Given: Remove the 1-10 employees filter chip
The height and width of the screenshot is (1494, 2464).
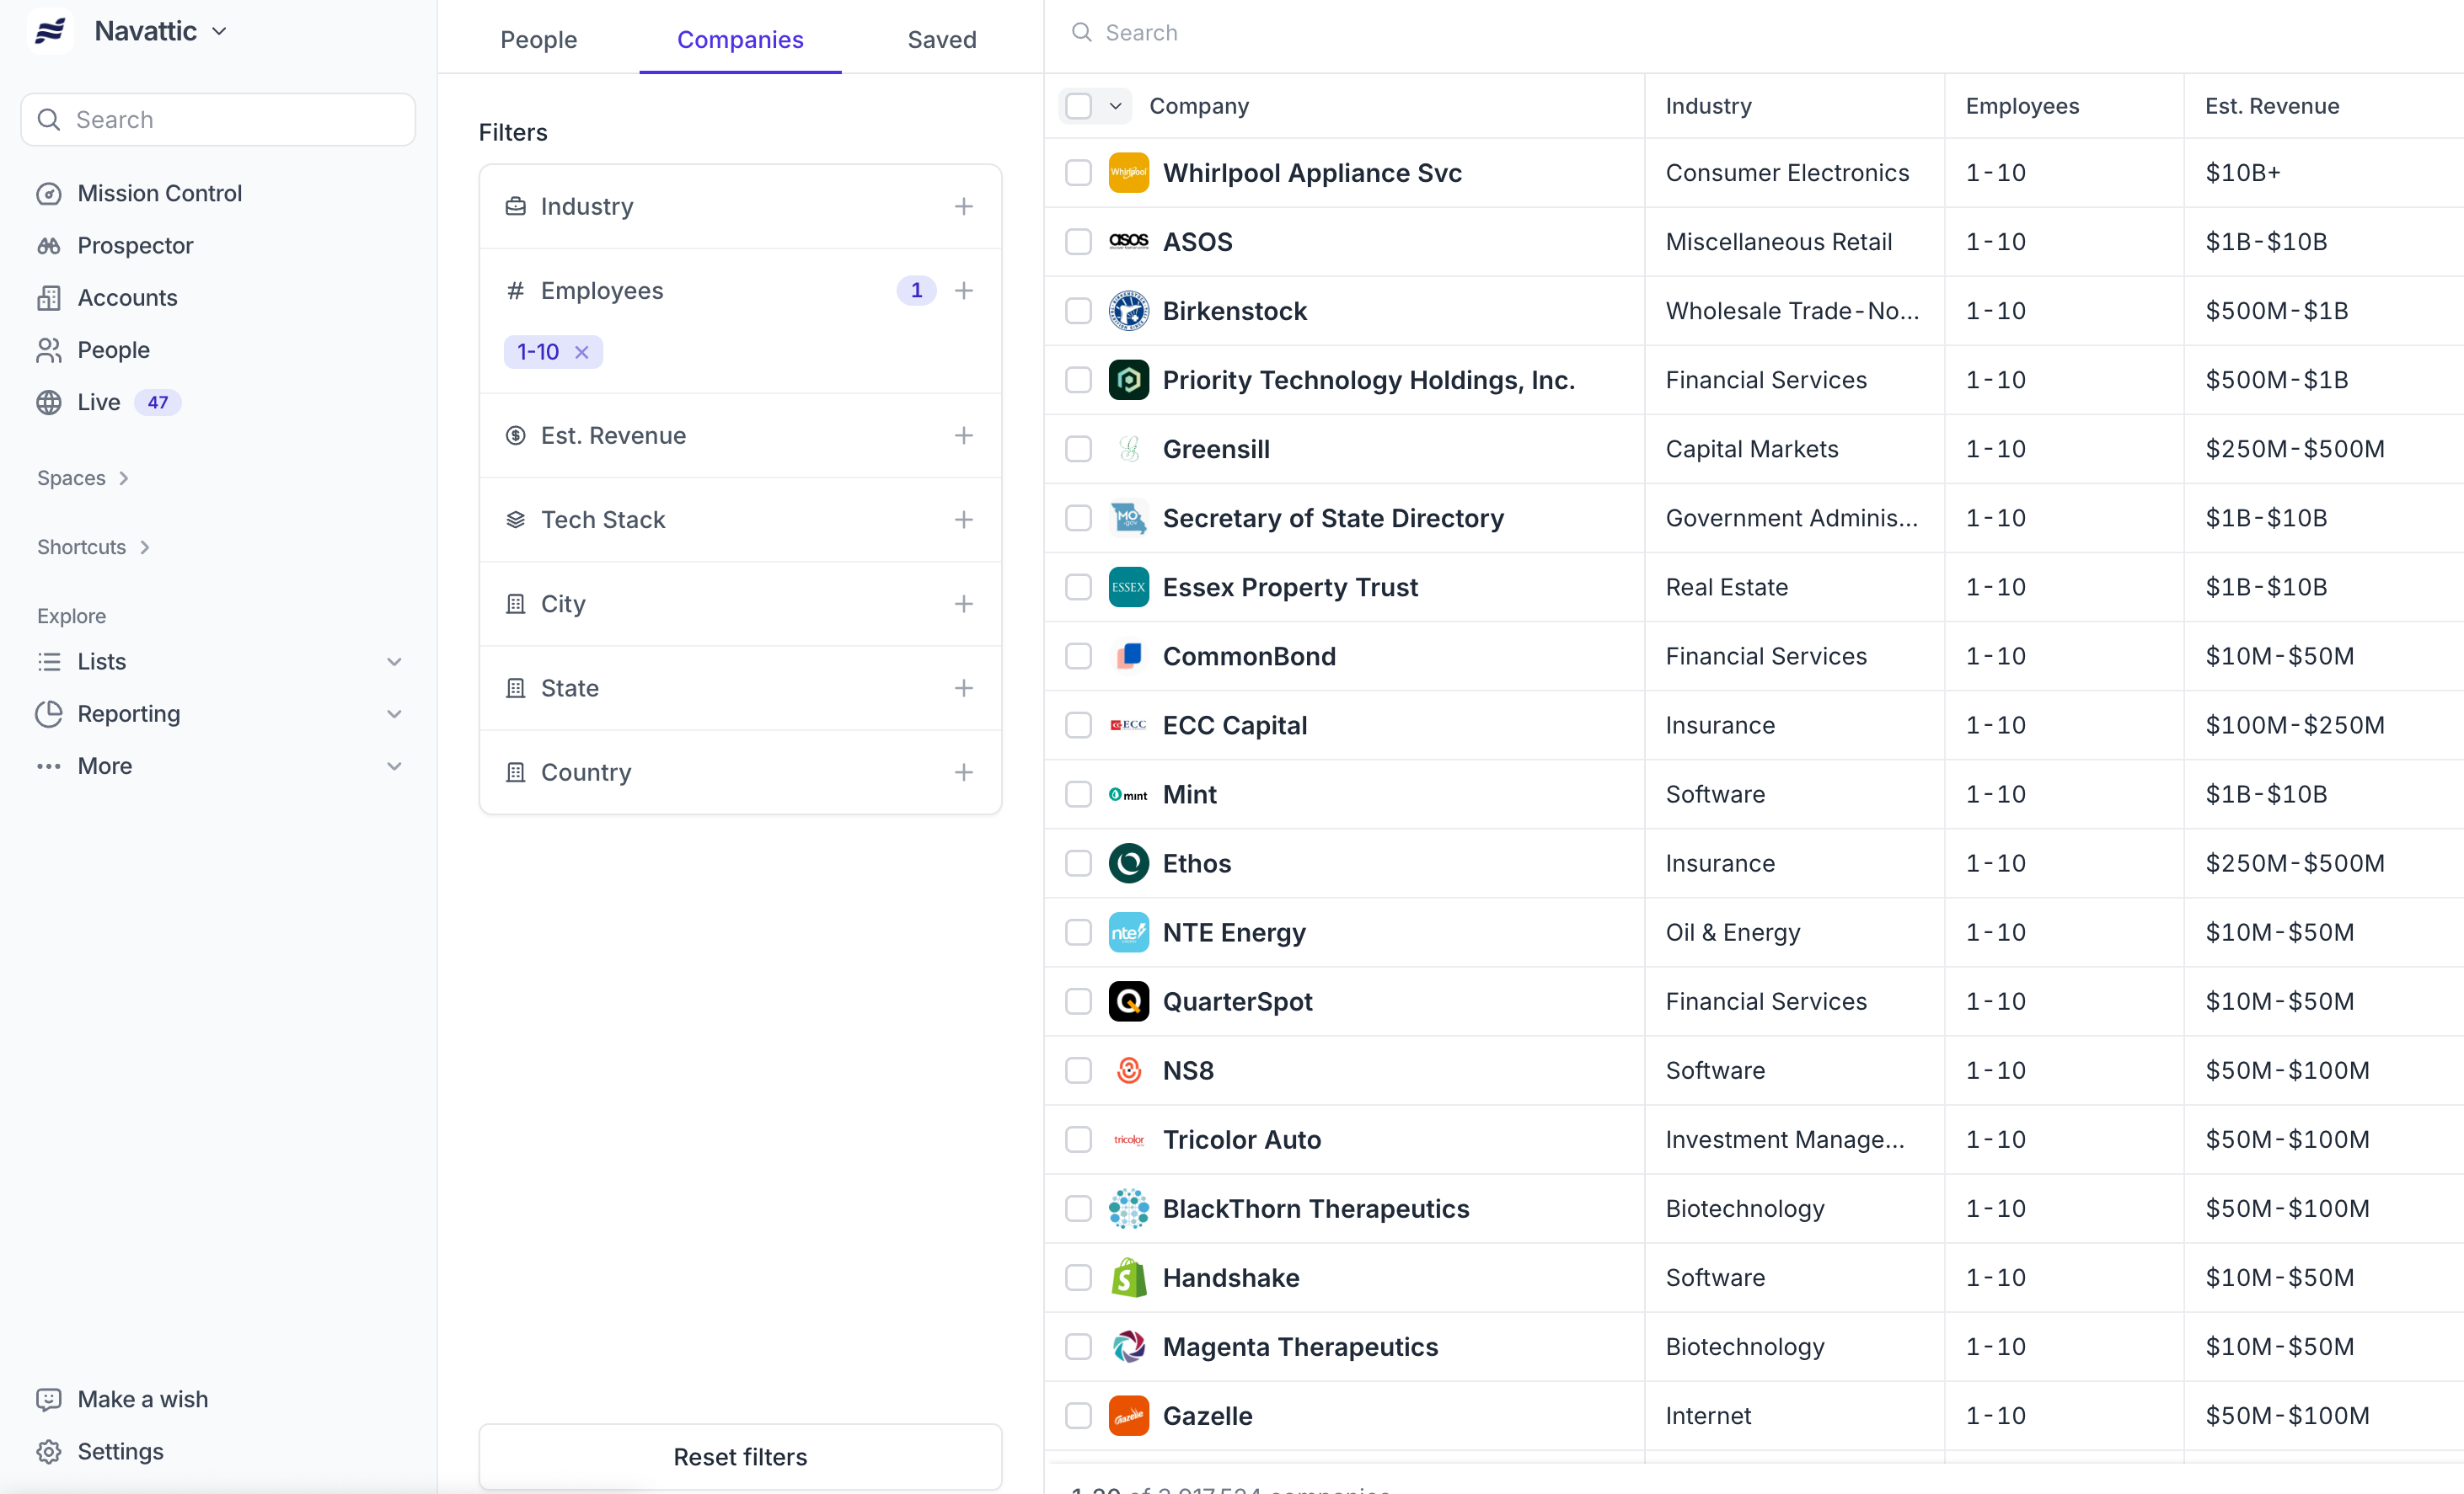Looking at the screenshot, I should (x=582, y=352).
